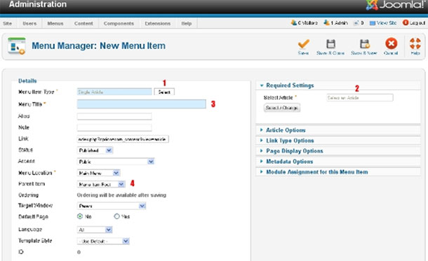The width and height of the screenshot is (428, 261).
Task: Open the Menu Location dropdown
Action: pos(98,173)
